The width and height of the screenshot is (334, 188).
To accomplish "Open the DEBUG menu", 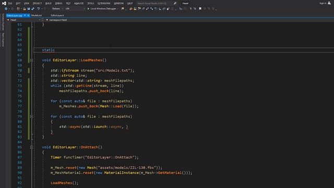I will coord(58,4).
